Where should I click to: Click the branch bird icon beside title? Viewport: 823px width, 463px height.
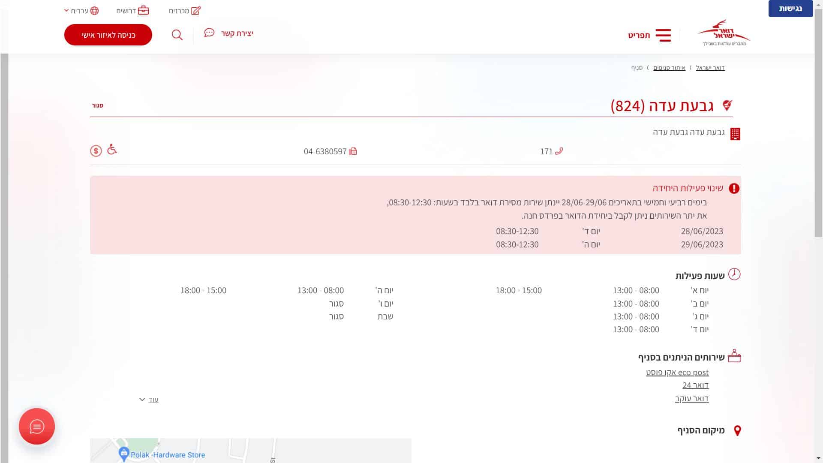(x=727, y=105)
